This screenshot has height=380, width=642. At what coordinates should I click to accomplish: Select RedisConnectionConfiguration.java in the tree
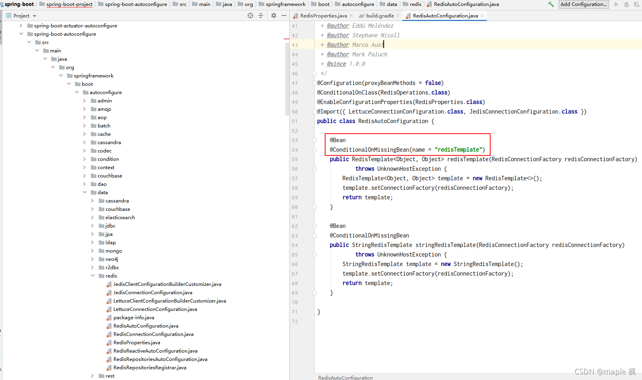point(153,334)
